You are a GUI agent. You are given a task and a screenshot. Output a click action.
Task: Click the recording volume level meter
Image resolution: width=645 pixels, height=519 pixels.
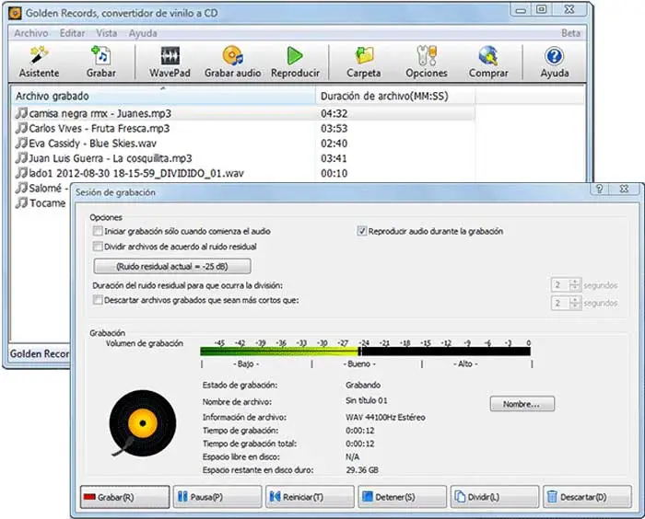pyautogui.click(x=365, y=351)
